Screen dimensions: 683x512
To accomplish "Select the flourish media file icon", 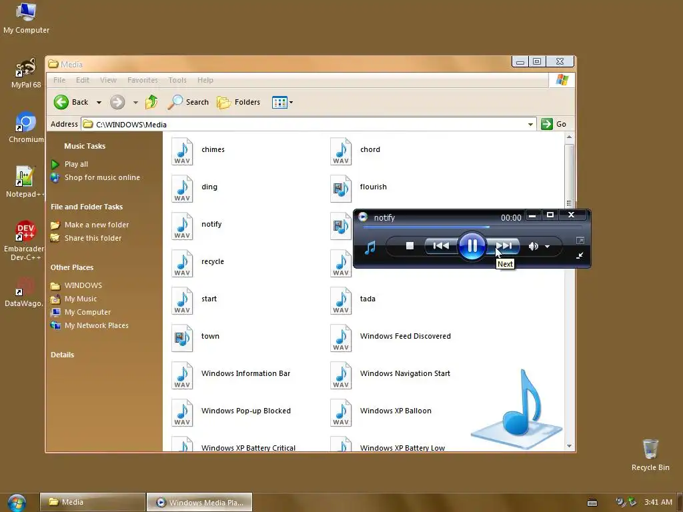I will 341,189.
